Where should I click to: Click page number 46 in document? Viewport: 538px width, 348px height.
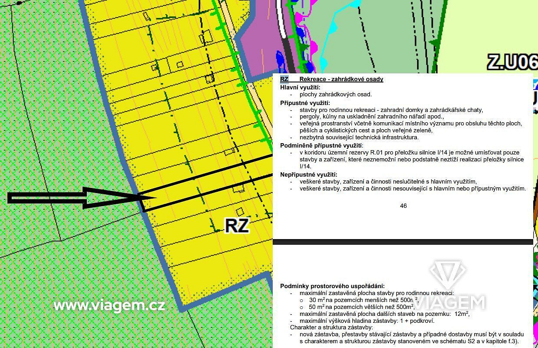(403, 206)
